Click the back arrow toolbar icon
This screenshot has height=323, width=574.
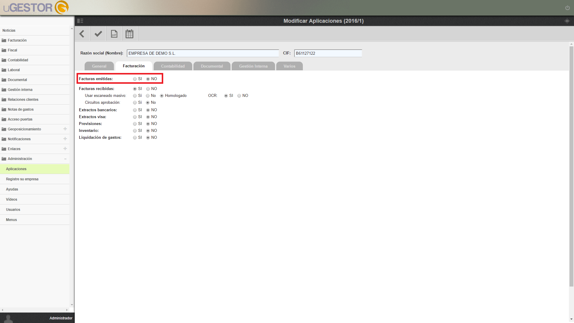point(82,34)
